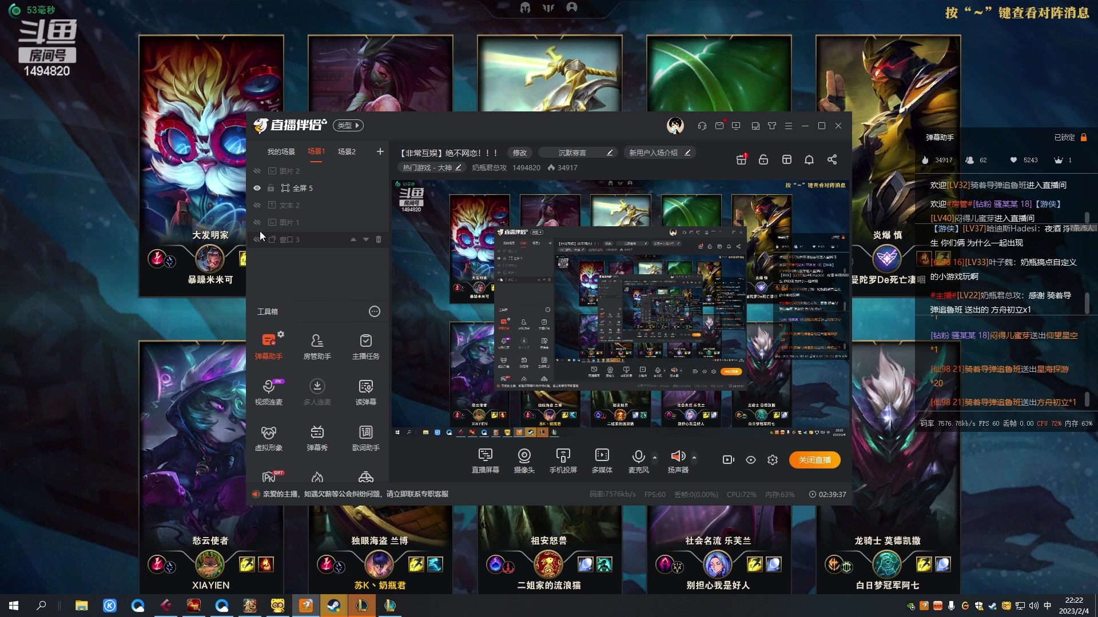Click the unlock padlock icon above preview

763,159
